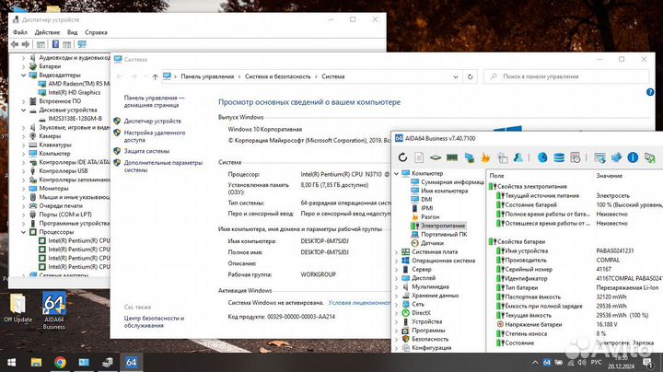
Task: Open Дополнительные параметры системы link
Action: tap(163, 166)
